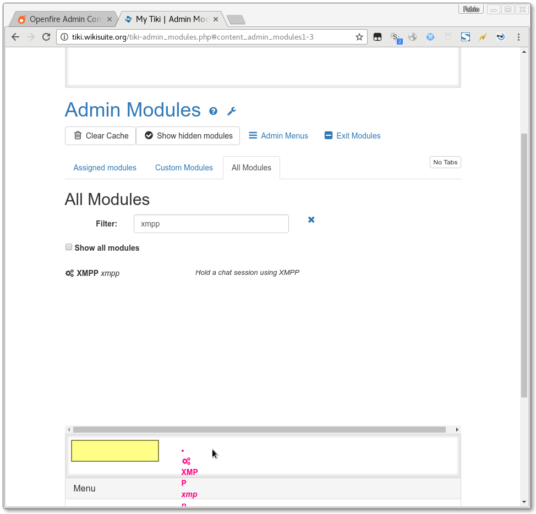Image resolution: width=536 pixels, height=514 pixels.
Task: Reload the page in the browser
Action: tap(46, 37)
